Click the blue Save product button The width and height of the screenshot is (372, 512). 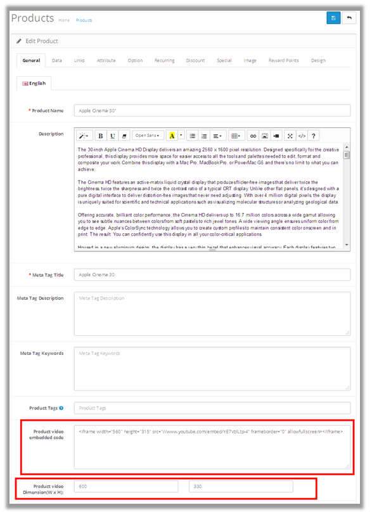[333, 18]
